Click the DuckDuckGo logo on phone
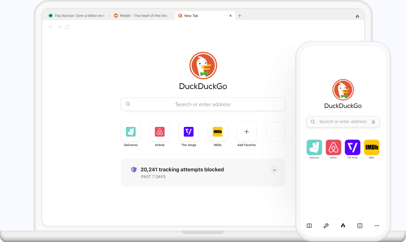This screenshot has height=242, width=406. 343,90
